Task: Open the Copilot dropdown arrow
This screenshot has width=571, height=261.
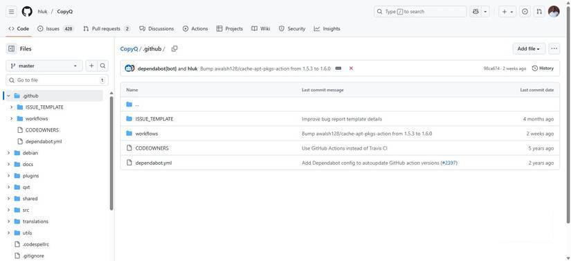Action: pos(485,12)
